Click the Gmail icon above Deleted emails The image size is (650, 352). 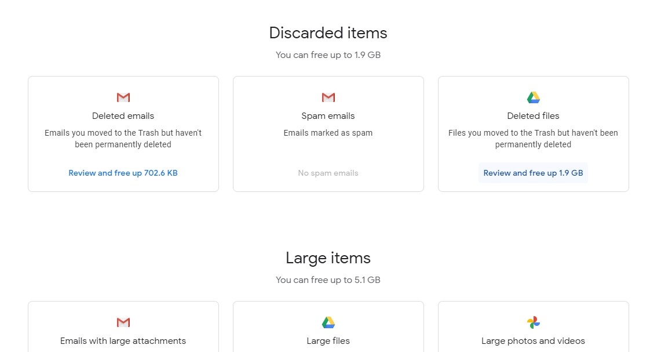(x=123, y=97)
